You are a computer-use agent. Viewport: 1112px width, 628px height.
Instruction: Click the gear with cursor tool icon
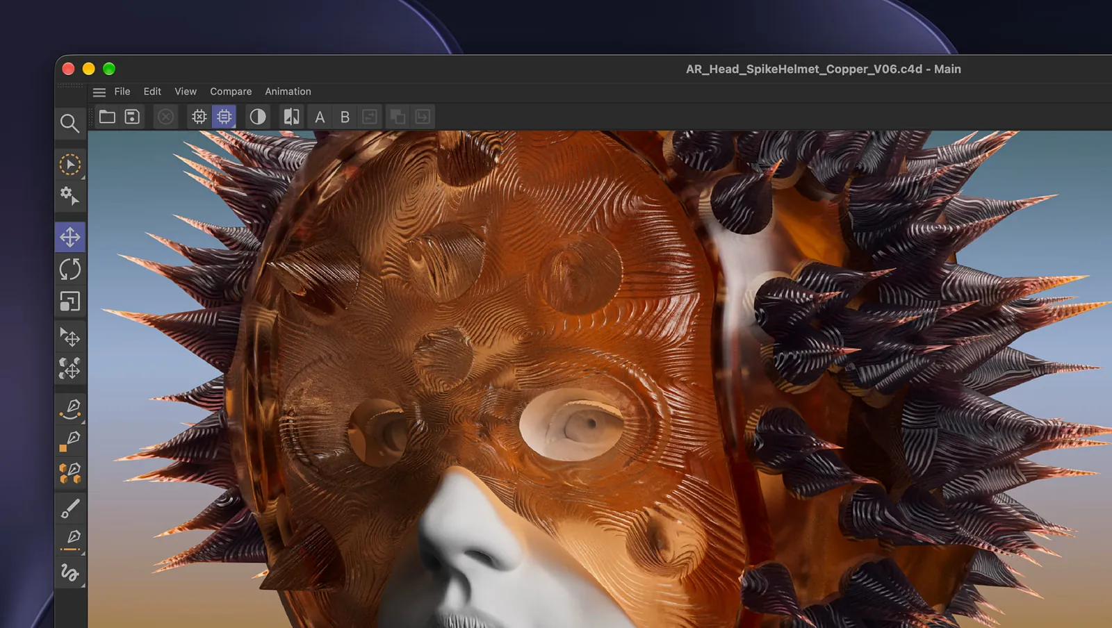69,197
